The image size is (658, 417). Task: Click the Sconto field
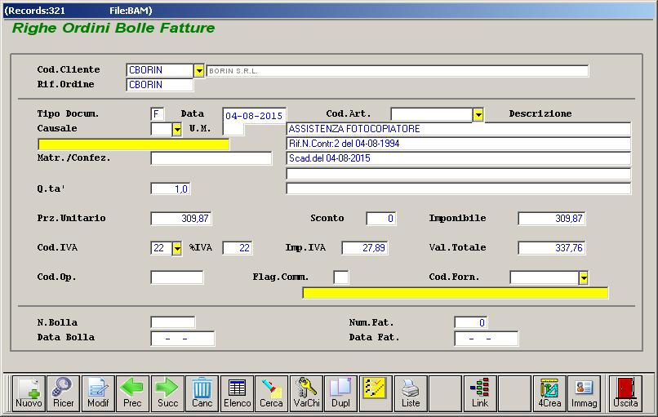coord(381,218)
